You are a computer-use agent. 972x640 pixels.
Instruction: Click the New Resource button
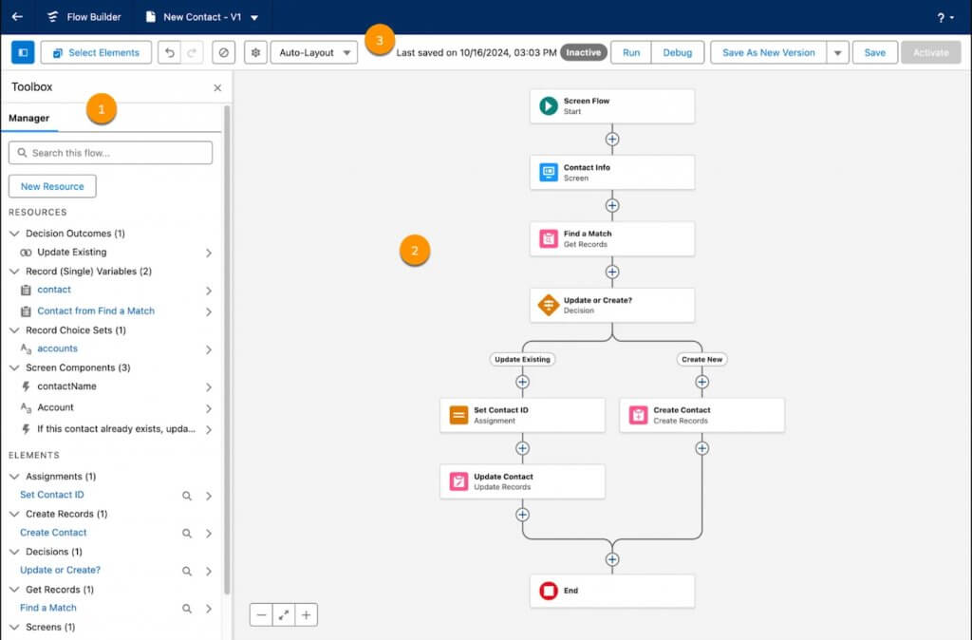pyautogui.click(x=51, y=186)
